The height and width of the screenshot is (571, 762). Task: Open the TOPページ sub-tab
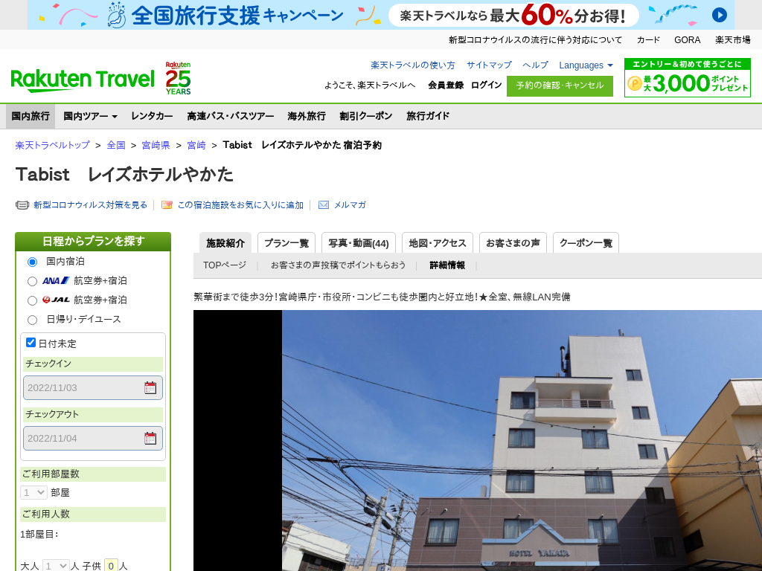pyautogui.click(x=225, y=265)
